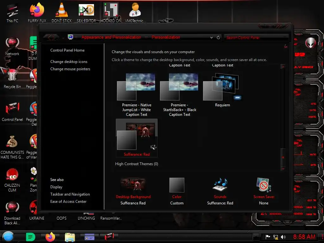Go to Control Panel Home
Screen dimensions: 324x243
tap(67, 50)
